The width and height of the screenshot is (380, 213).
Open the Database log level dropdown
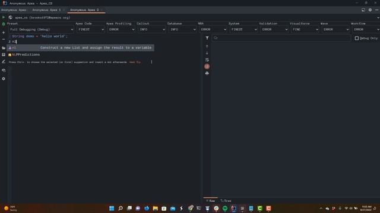(182, 30)
